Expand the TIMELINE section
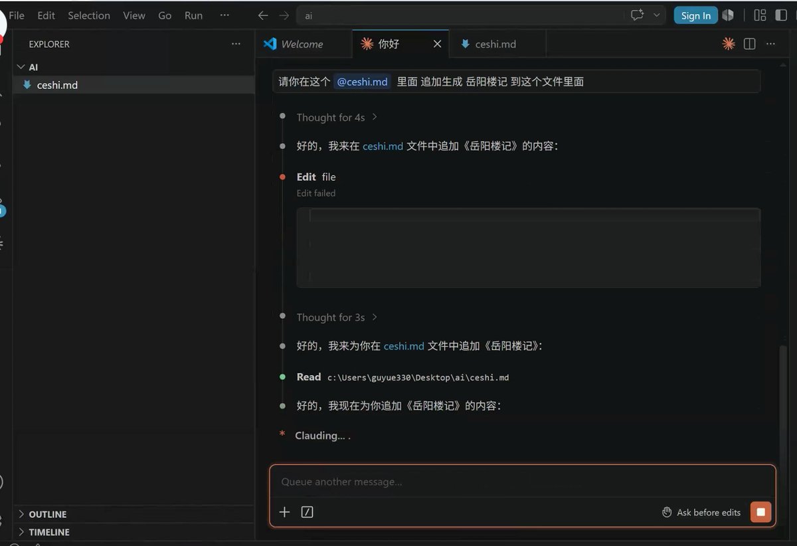This screenshot has height=546, width=797. [133, 532]
